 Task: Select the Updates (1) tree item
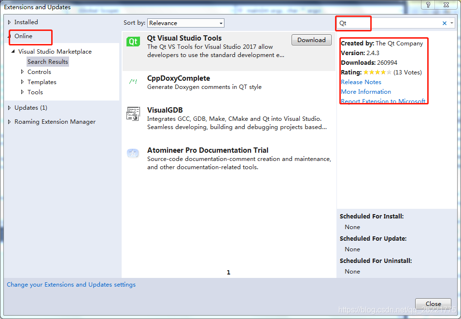31,108
